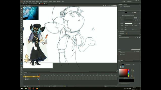161x90 pixels.
Task: Click the Scene 1 breadcrumb above stage
Action: click(29, 5)
